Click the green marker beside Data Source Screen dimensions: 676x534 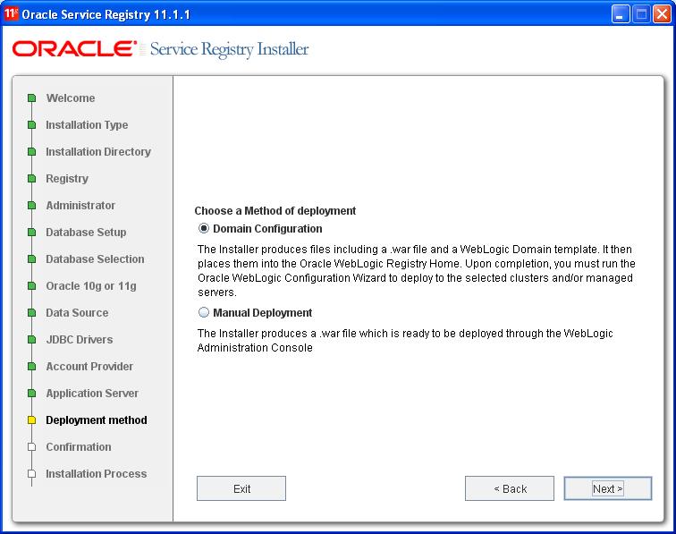31,313
